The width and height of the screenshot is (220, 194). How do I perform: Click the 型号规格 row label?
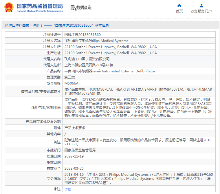pos(54,83)
